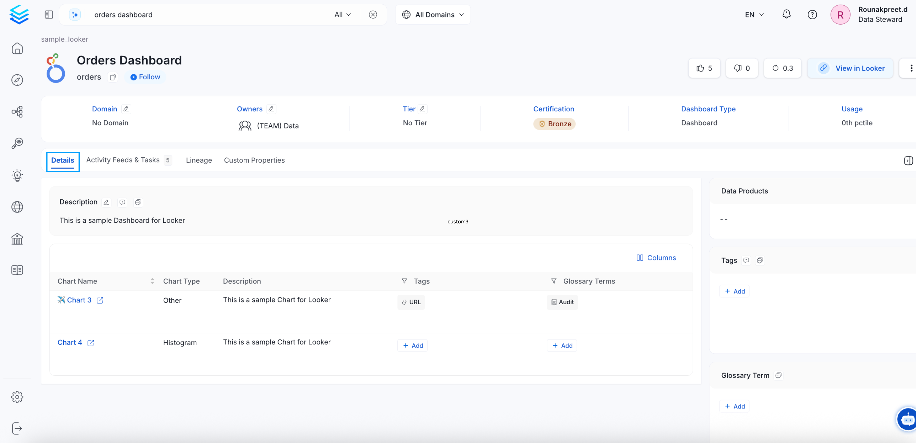Click the thumbs up vote button
Viewport: 916px width, 443px height.
pos(704,68)
